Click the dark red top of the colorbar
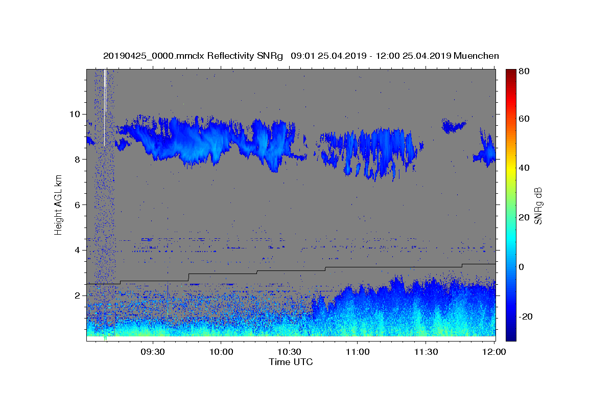The width and height of the screenshot is (613, 409). 511,72
